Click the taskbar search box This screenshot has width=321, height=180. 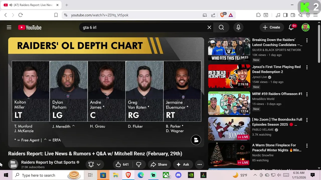point(48,175)
